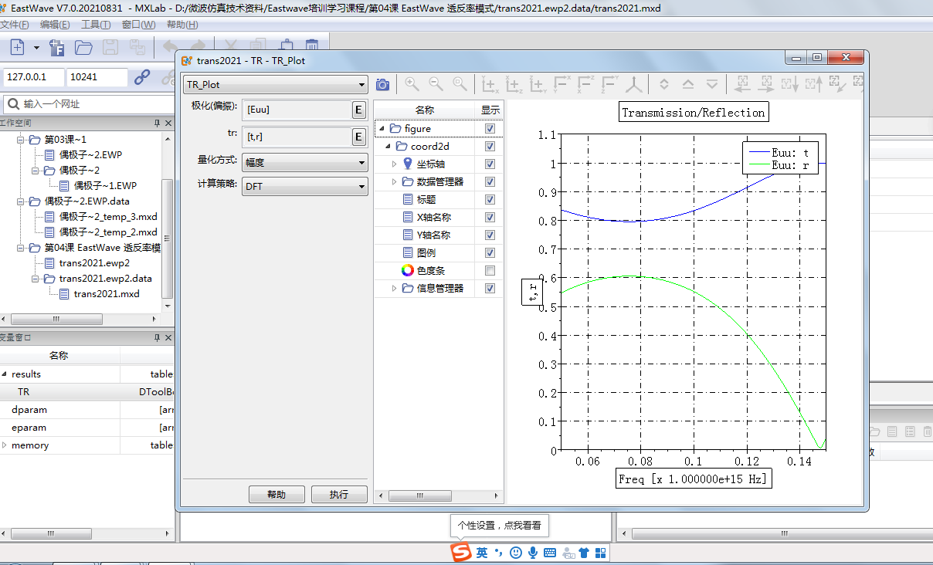Click the Sogou S logo in IME bar
Image resolution: width=933 pixels, height=565 pixels.
tap(461, 553)
